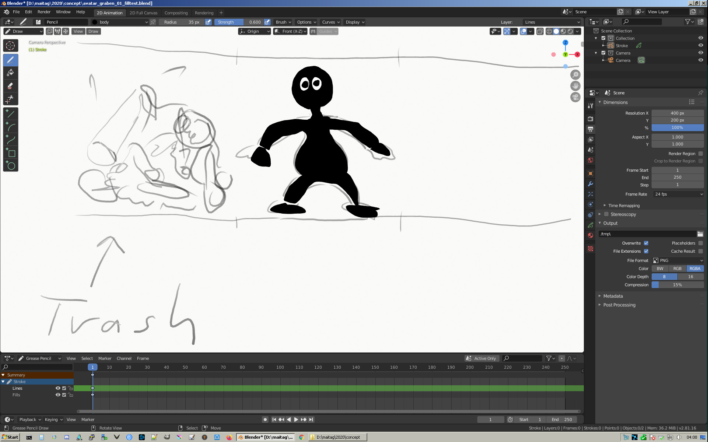Screen dimensions: 708x442
Task: Select the Erase tool
Action: coord(10,86)
